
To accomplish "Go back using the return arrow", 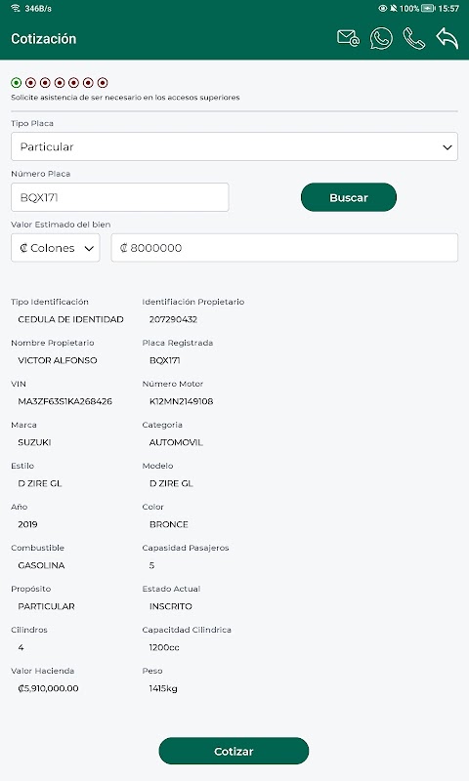I will (x=448, y=38).
